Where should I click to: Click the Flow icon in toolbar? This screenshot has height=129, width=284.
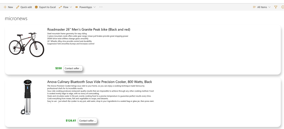coord(60,7)
